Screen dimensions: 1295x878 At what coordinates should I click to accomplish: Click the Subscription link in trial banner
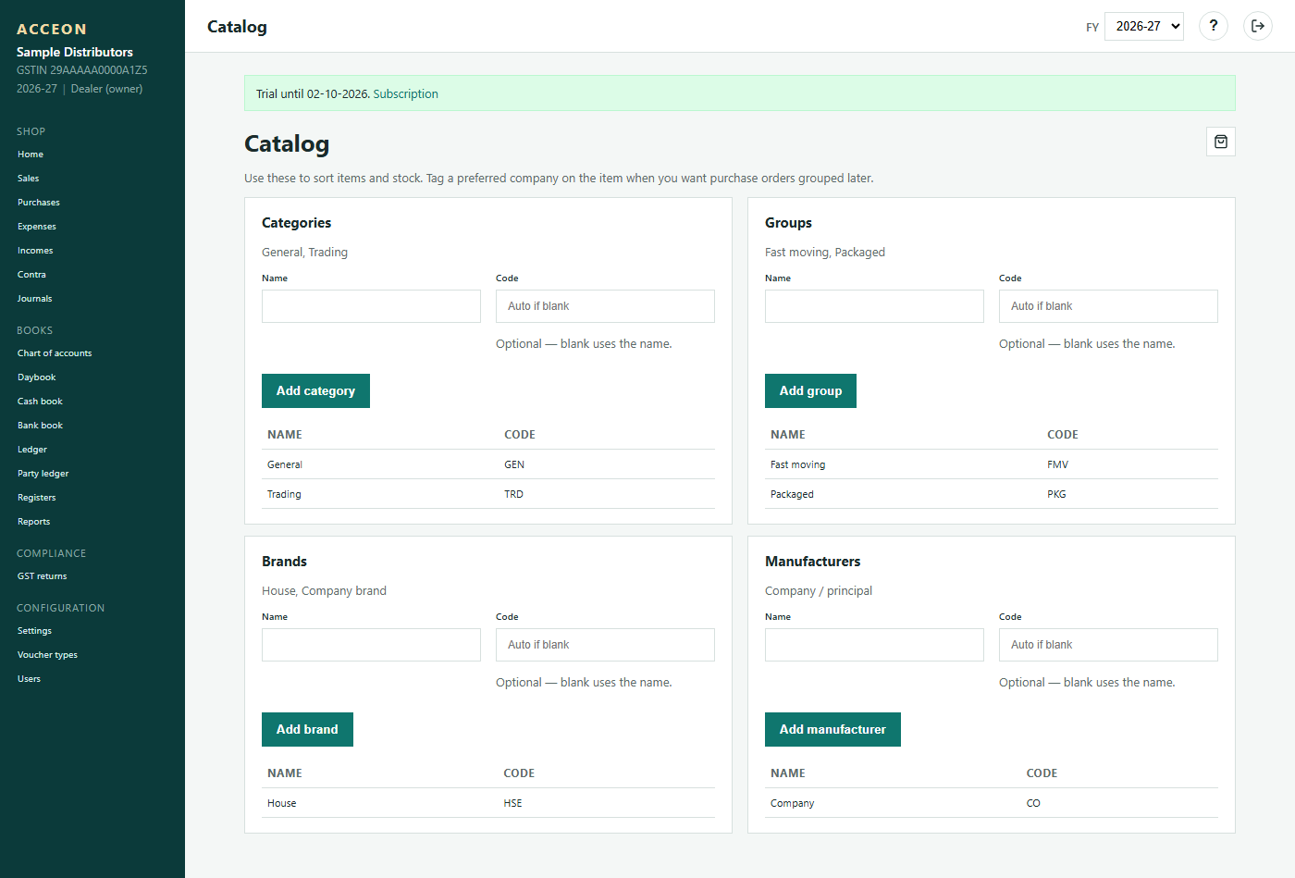[406, 93]
